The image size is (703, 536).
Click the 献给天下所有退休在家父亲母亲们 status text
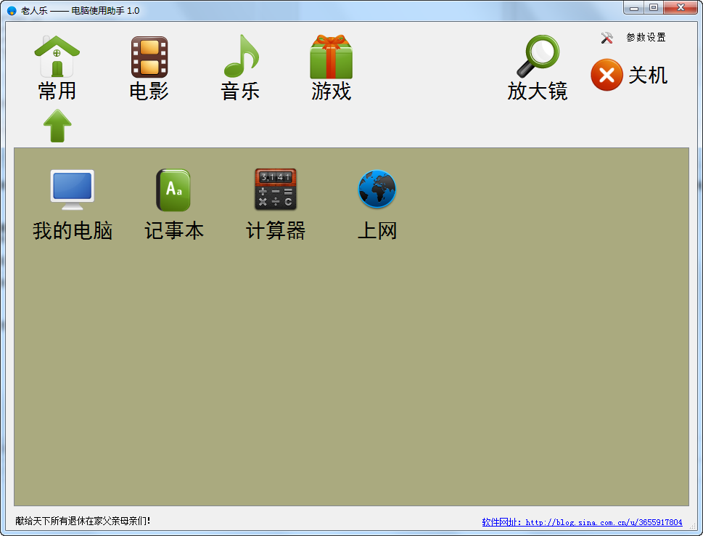(83, 521)
